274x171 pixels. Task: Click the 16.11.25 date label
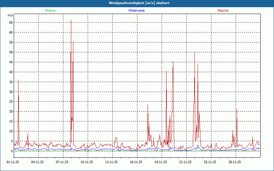(136, 162)
